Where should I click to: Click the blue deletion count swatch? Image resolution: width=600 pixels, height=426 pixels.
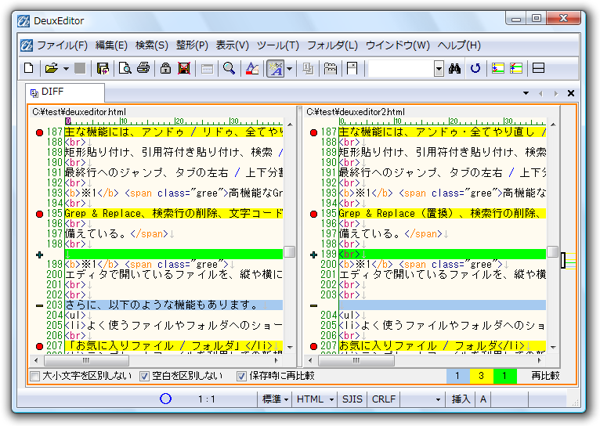coord(457,376)
